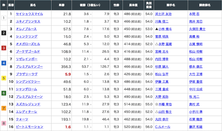The width and height of the screenshot is (222, 131).
Task: Click trainer link 藤沢 和雄
Action: [x=196, y=127]
